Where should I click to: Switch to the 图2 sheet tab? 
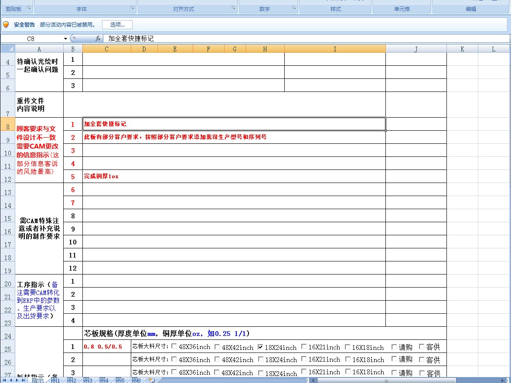(72, 380)
